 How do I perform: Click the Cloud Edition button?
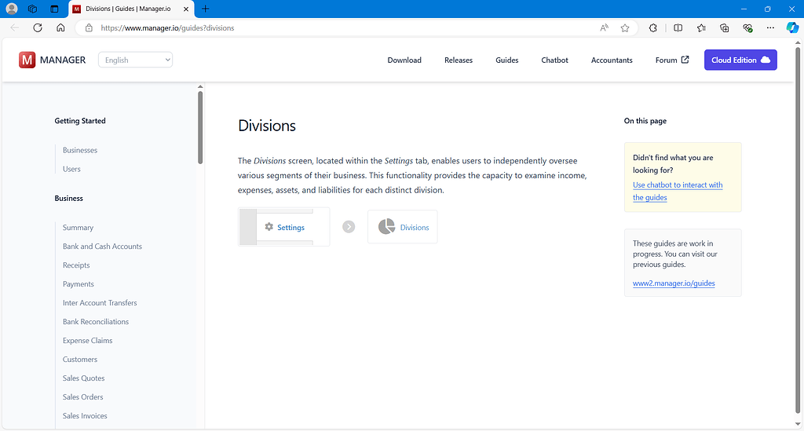740,60
